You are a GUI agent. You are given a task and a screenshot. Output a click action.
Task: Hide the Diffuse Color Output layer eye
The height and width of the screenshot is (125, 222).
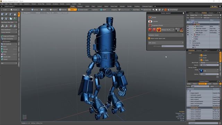click(188, 31)
